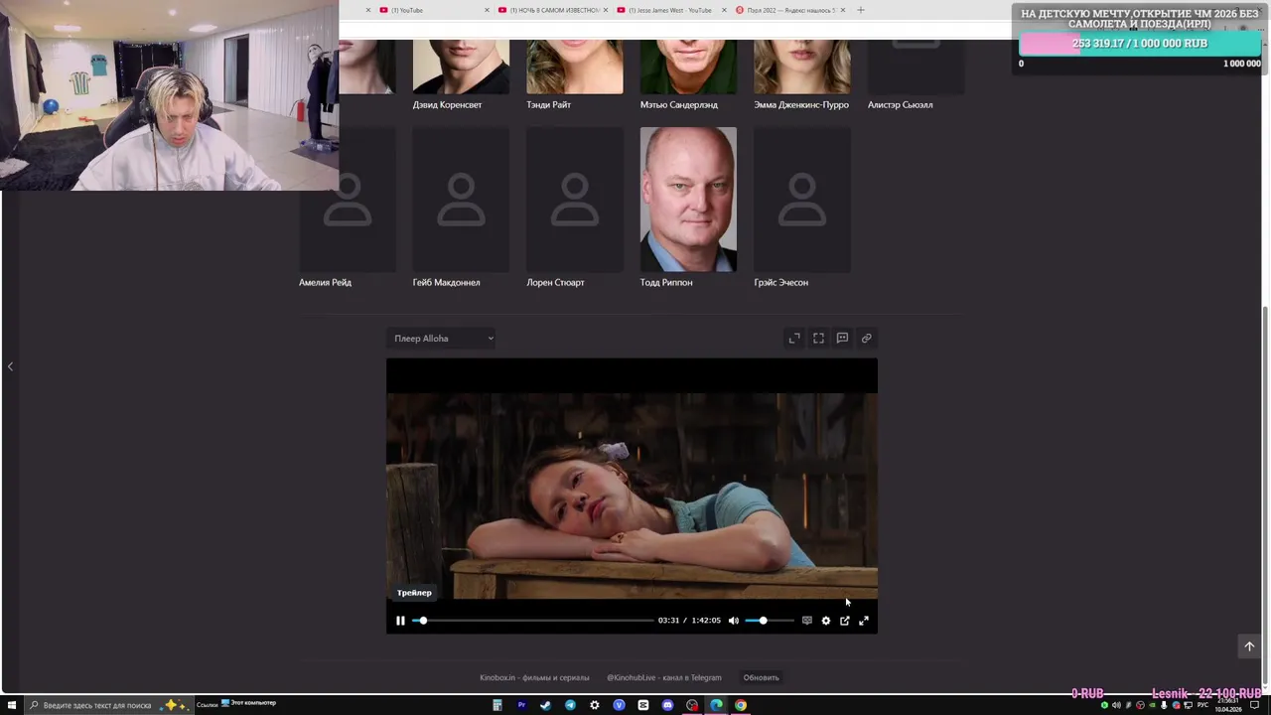
Task: Open the comments icon above the player
Action: (x=842, y=339)
